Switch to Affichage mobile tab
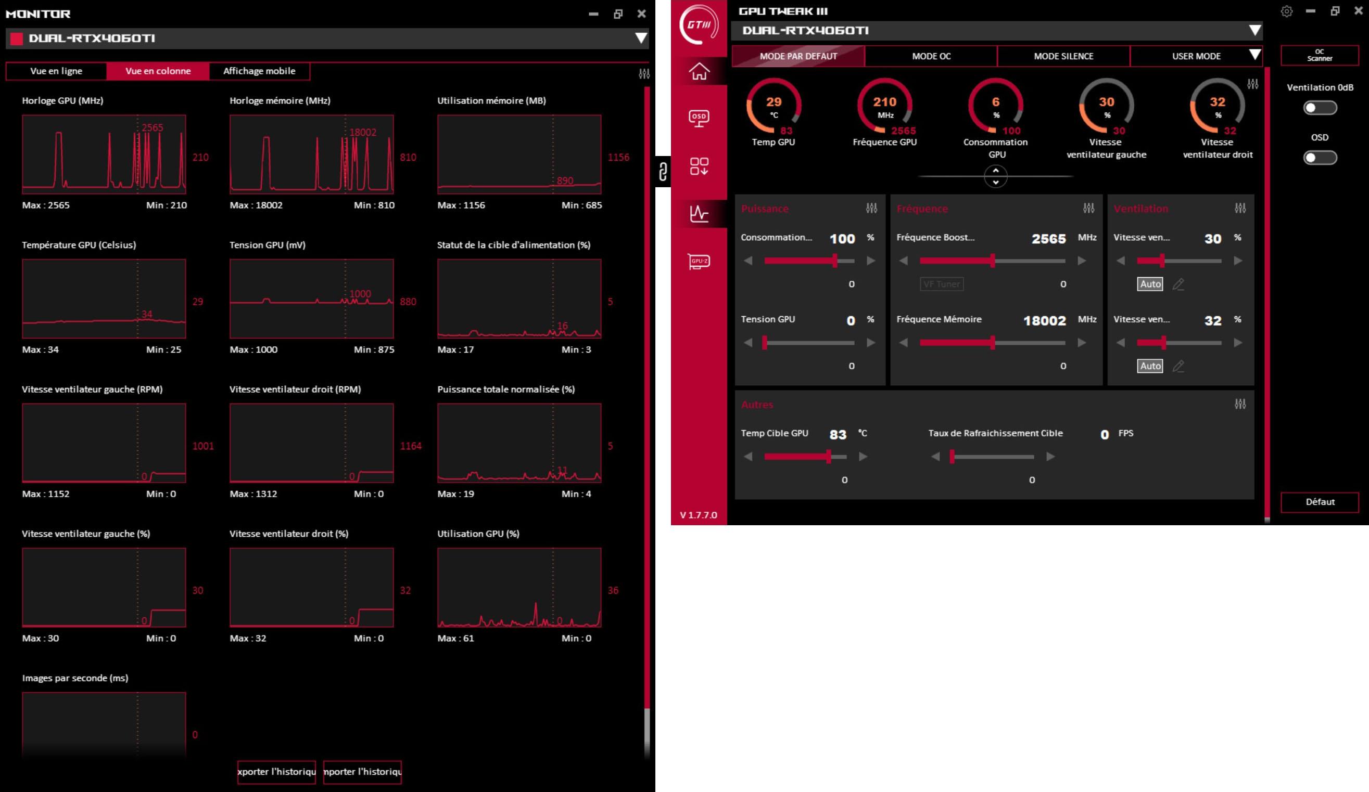 (259, 71)
